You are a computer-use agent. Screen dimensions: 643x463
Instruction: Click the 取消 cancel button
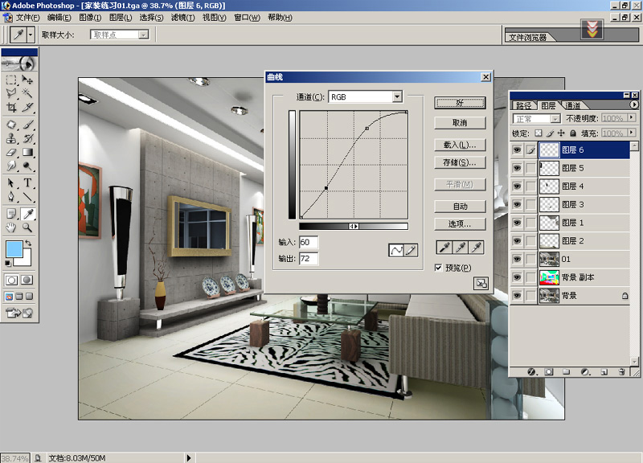point(460,123)
